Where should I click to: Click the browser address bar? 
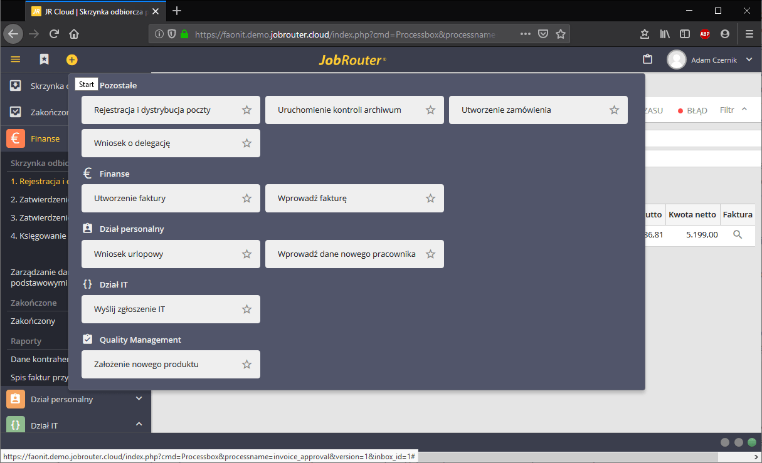click(x=351, y=34)
